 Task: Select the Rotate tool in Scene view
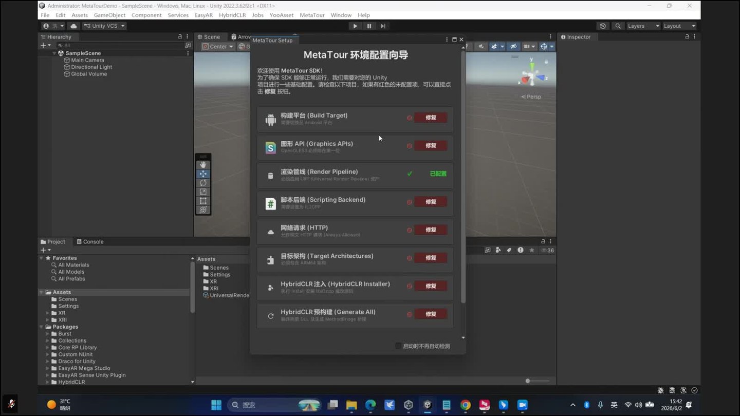[x=203, y=183]
